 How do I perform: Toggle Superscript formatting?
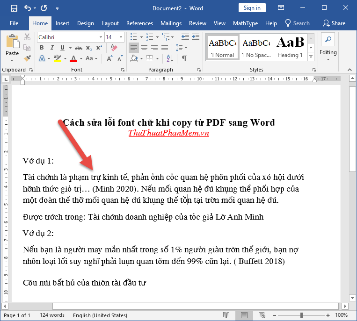[x=99, y=48]
